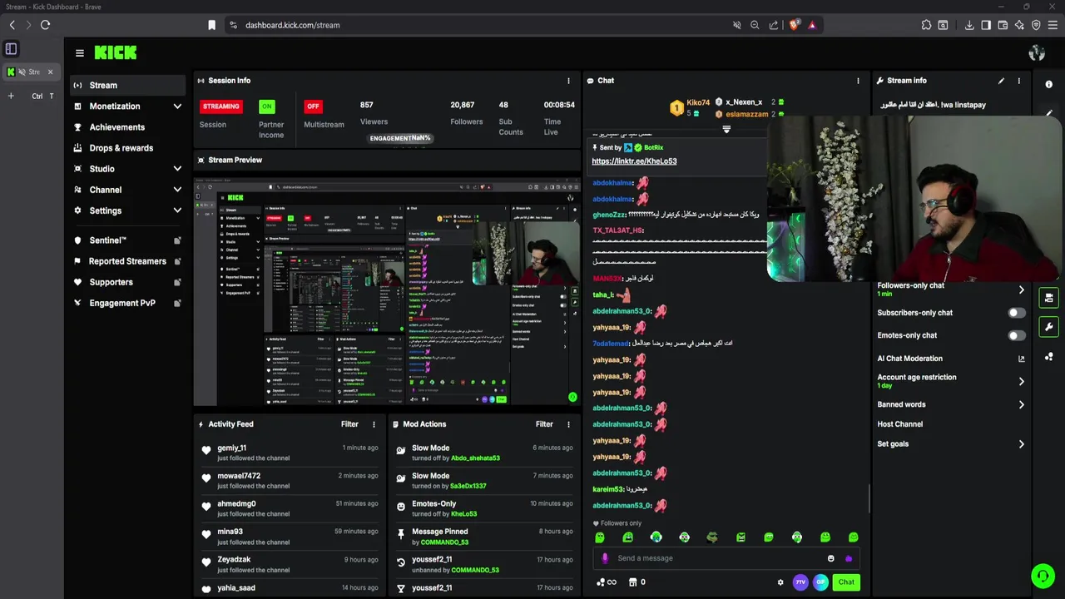
Task: Open the Stream info three-dot menu
Action: coord(1019,81)
